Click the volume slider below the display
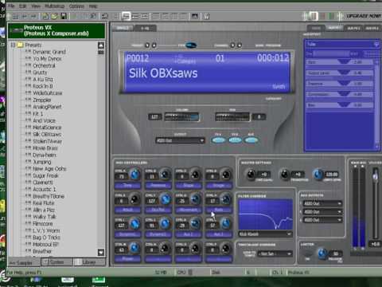Screen dimensions: 382x287 (181, 116)
